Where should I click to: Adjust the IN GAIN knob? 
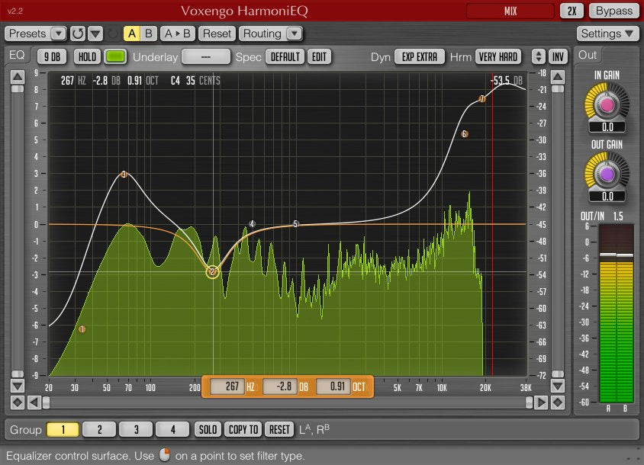point(607,103)
